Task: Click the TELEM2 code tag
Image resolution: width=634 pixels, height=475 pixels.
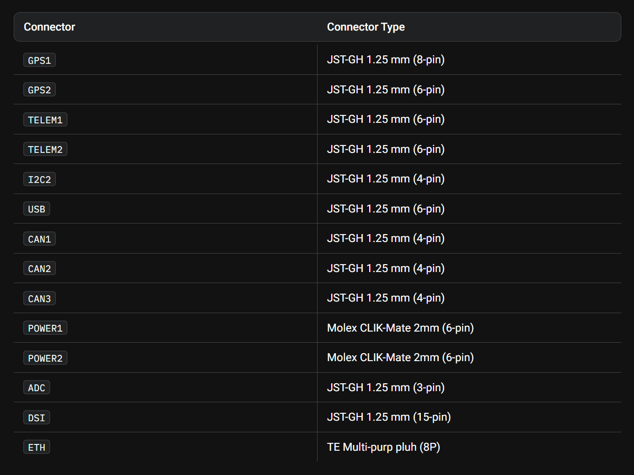Action: (45, 150)
